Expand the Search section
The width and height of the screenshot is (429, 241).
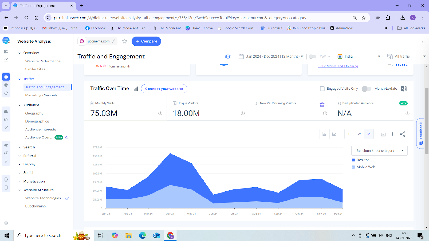tap(19, 147)
